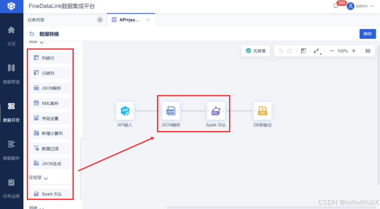Click the operator panel vertical scrollbar

point(81,169)
